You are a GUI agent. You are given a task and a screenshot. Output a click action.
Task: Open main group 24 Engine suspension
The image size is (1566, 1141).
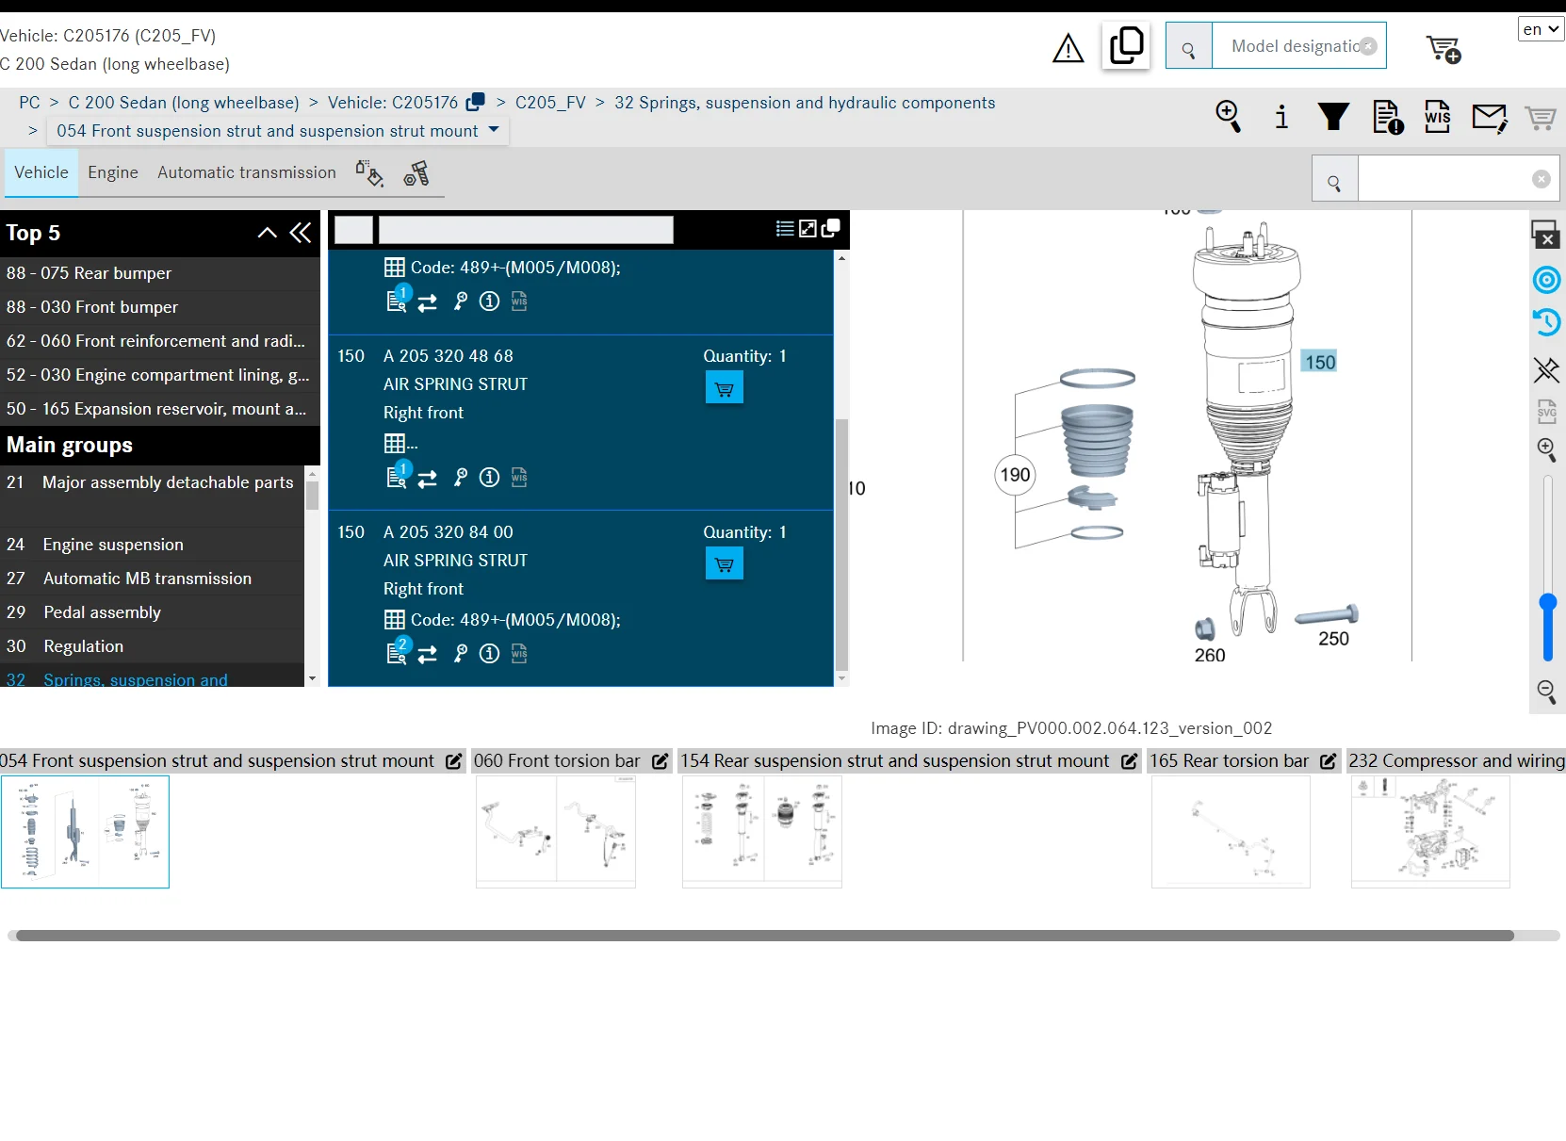pos(152,545)
